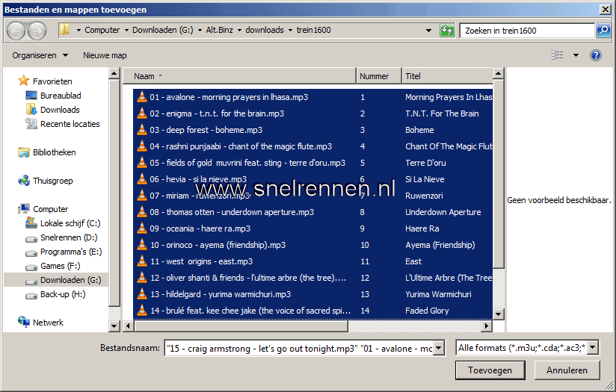Go to Computer in the breadcrumb path
Screen dimensions: 616x392
(102, 30)
